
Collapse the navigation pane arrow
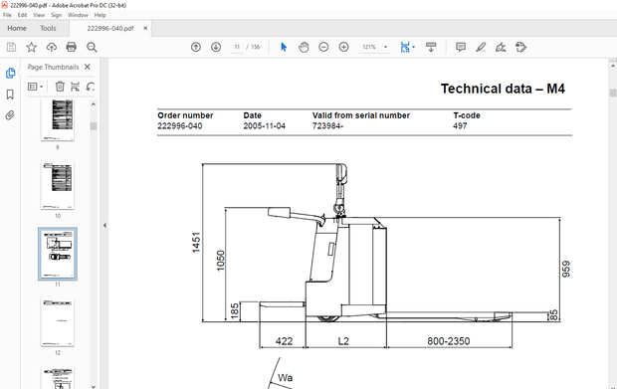[x=104, y=226]
